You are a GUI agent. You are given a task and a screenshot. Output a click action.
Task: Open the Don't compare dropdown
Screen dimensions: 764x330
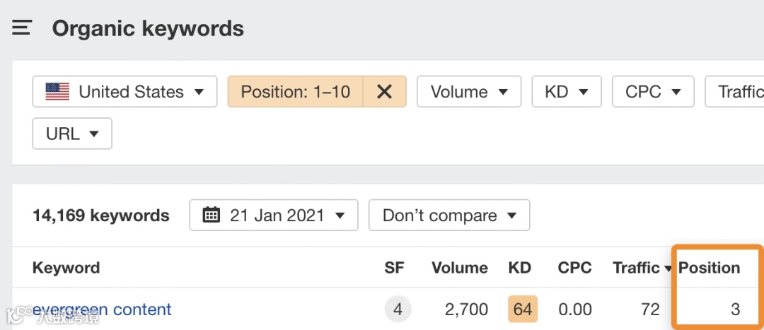click(448, 215)
